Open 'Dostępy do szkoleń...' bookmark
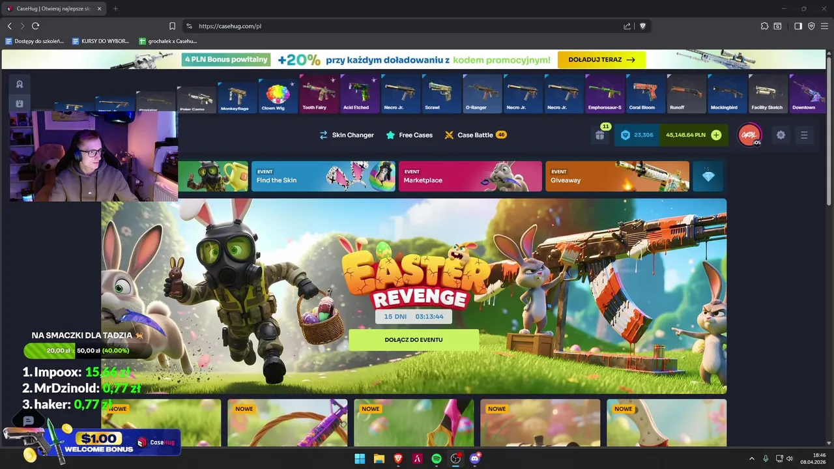The height and width of the screenshot is (469, 834). click(x=35, y=41)
